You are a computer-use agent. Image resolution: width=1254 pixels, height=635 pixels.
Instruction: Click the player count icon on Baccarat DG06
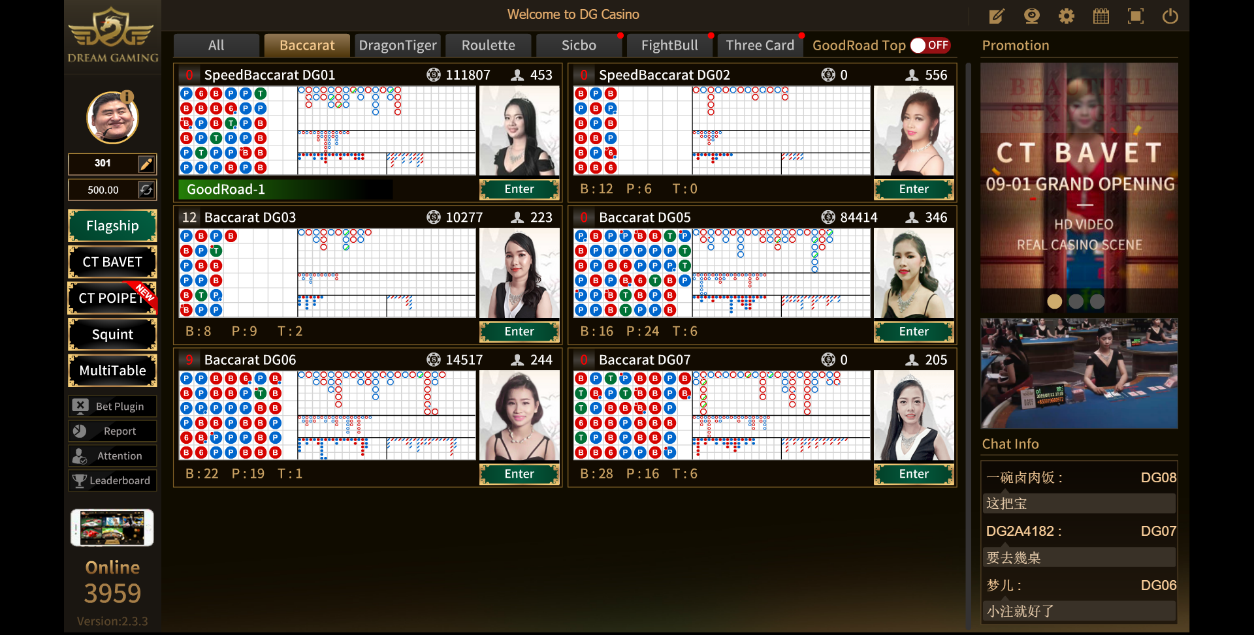click(517, 360)
